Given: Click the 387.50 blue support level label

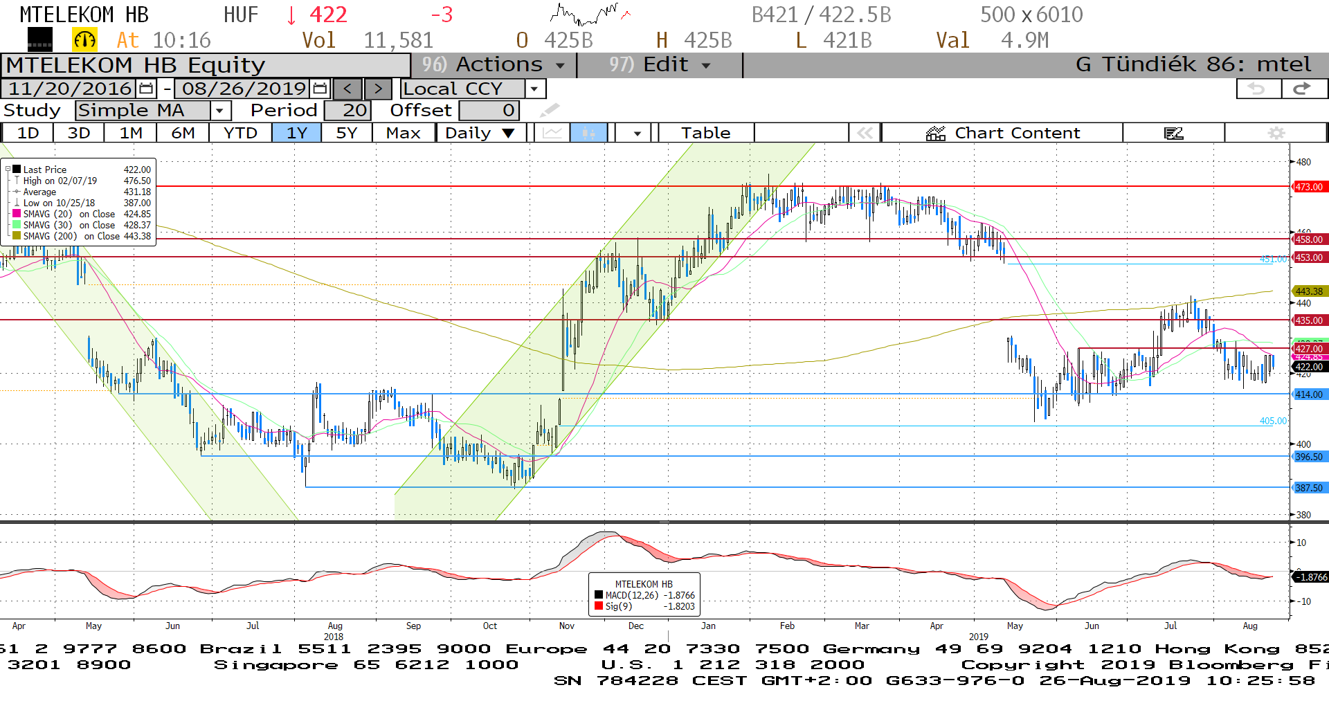Looking at the screenshot, I should point(1309,488).
